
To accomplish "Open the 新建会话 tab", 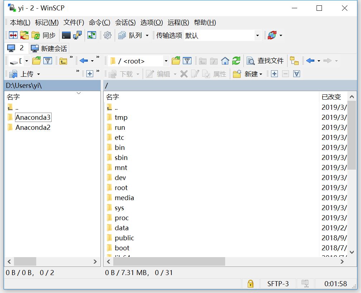I will tap(49, 48).
